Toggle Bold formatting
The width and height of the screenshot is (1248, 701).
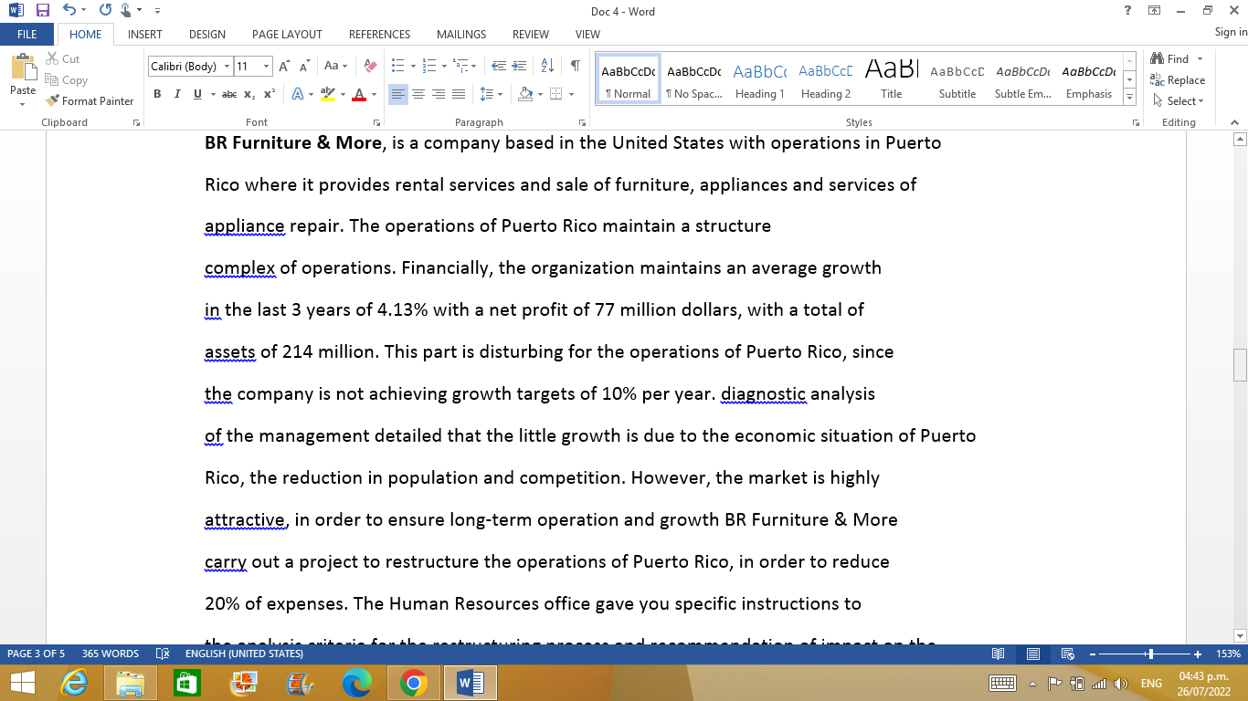pos(157,94)
